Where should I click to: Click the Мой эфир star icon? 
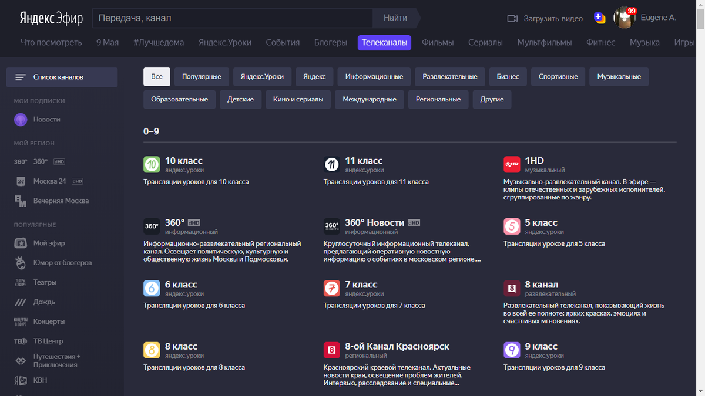21,243
